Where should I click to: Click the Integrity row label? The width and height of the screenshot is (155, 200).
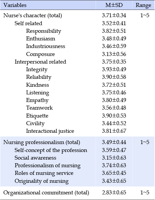37,70
